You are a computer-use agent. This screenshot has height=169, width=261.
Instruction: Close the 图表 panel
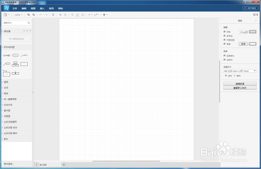pos(256,21)
